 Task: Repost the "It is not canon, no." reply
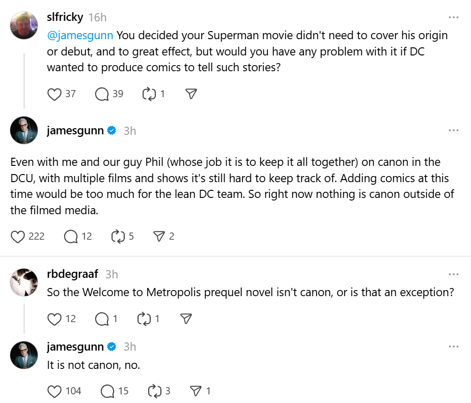point(154,391)
